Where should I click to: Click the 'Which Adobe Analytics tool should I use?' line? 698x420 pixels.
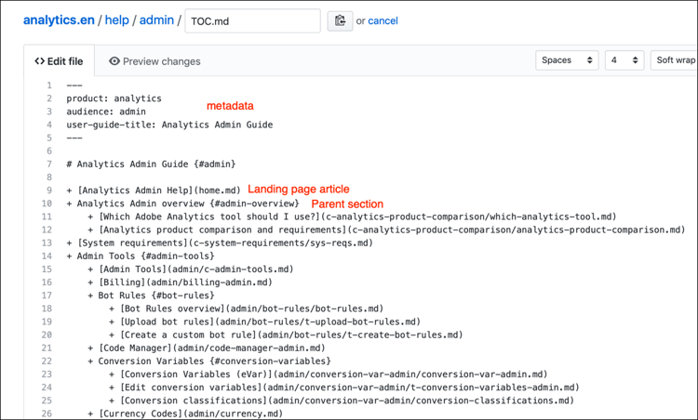point(352,217)
